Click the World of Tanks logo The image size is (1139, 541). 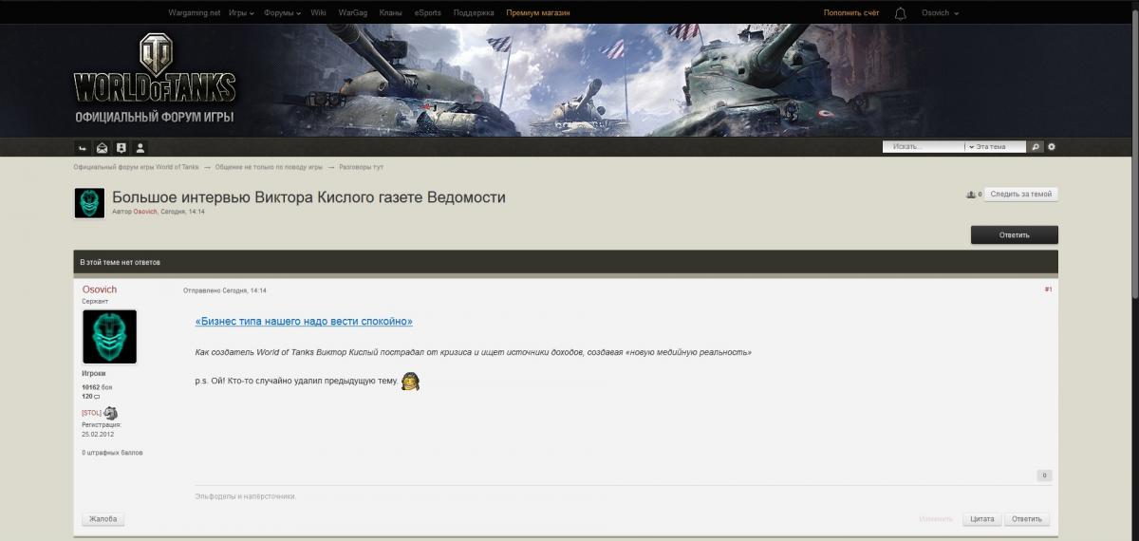pyautogui.click(x=155, y=70)
